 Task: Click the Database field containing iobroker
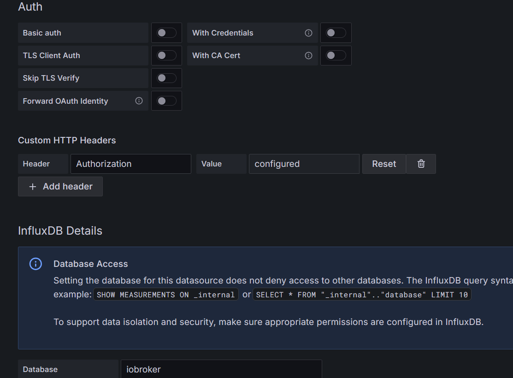coord(221,369)
